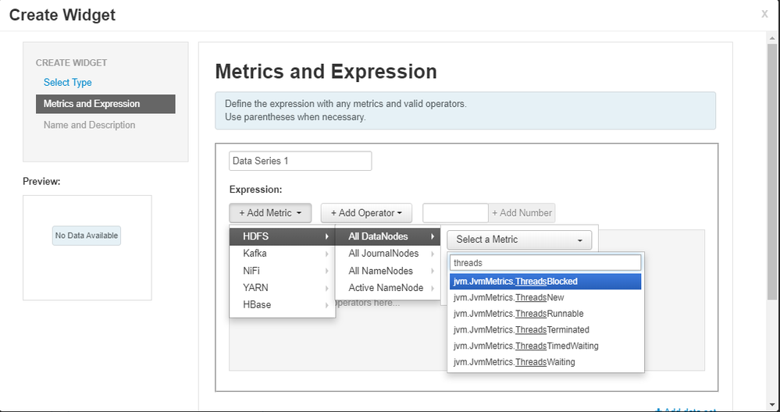The height and width of the screenshot is (412, 780).
Task: Select All DataNodes component
Action: [x=388, y=236]
